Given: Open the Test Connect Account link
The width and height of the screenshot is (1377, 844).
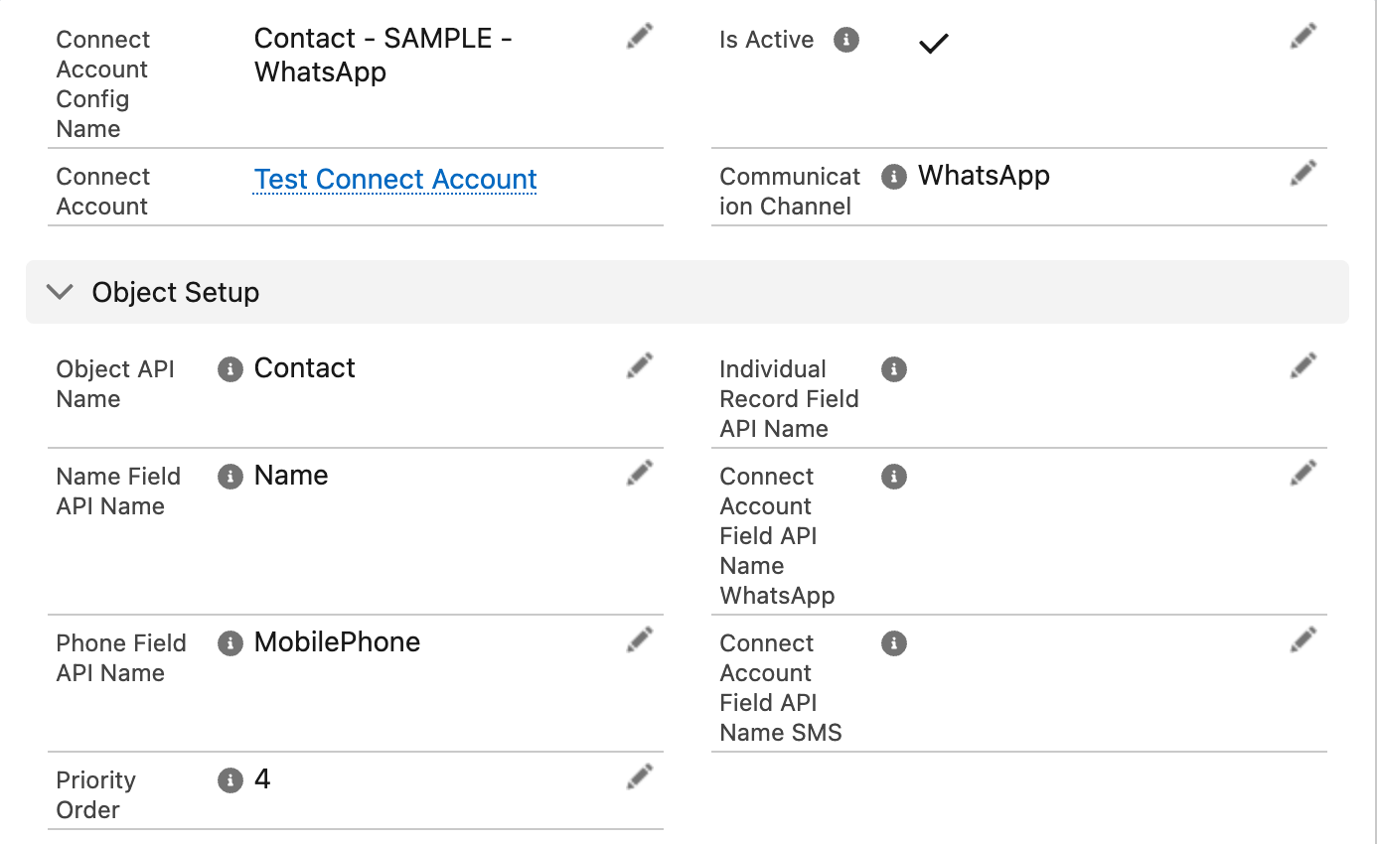Looking at the screenshot, I should click(395, 179).
